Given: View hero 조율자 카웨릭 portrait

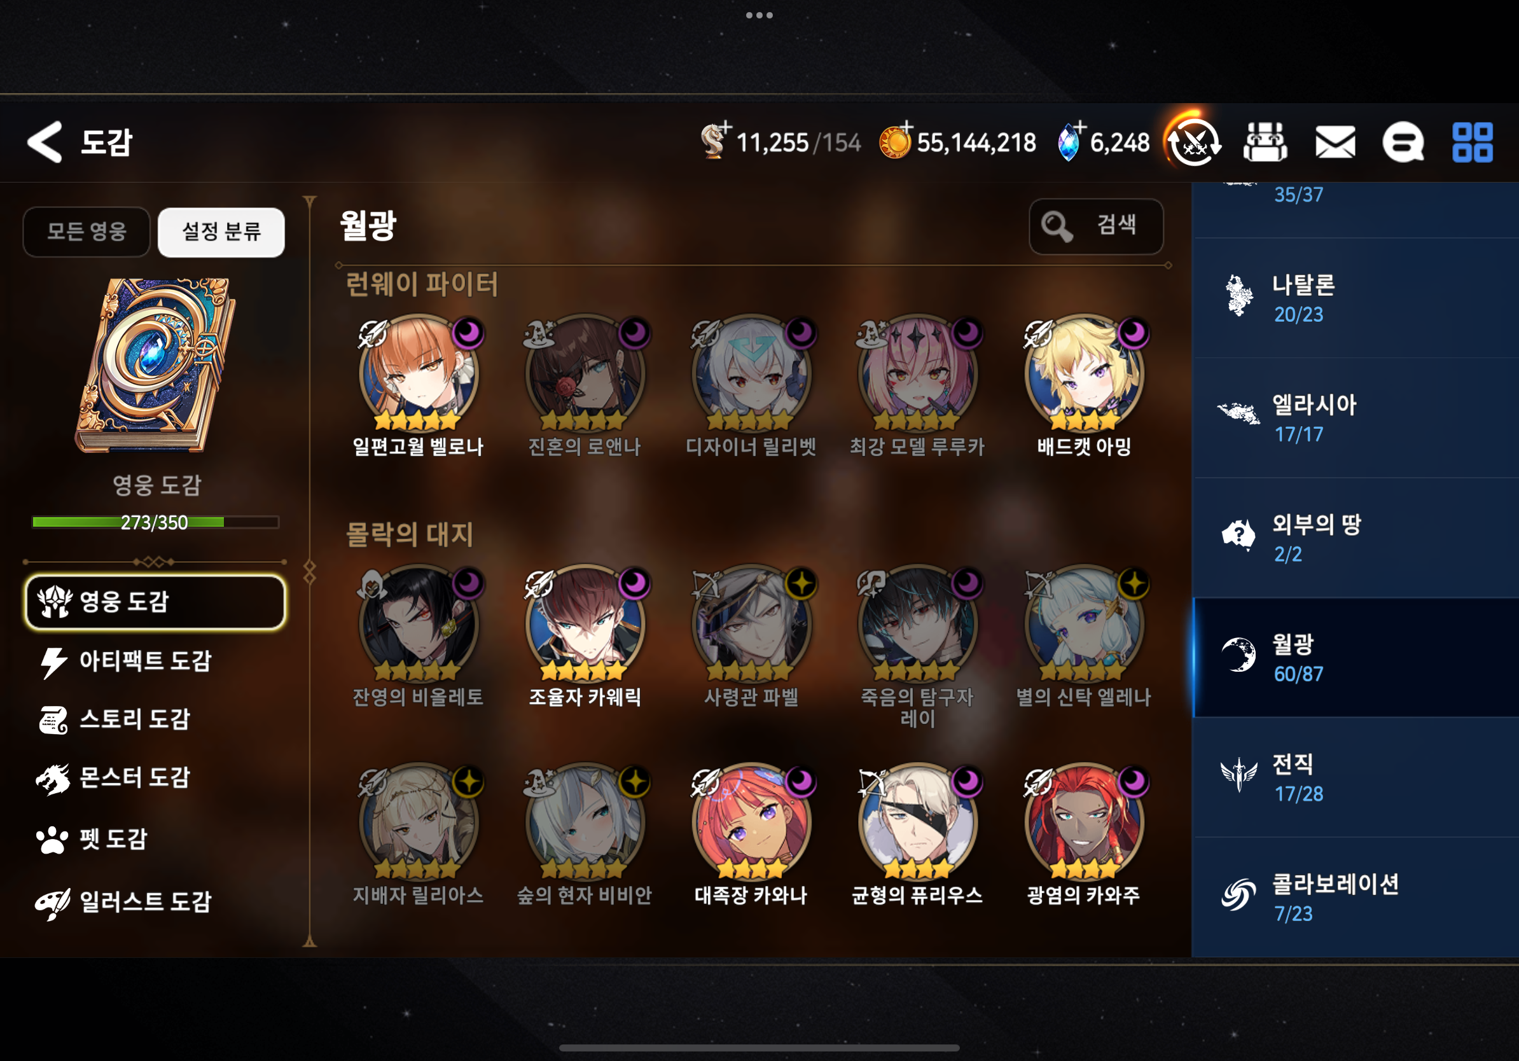Looking at the screenshot, I should pos(584,624).
